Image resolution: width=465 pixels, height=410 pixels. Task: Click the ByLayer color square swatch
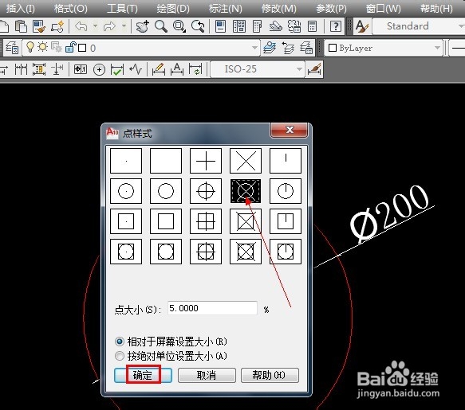[333, 48]
